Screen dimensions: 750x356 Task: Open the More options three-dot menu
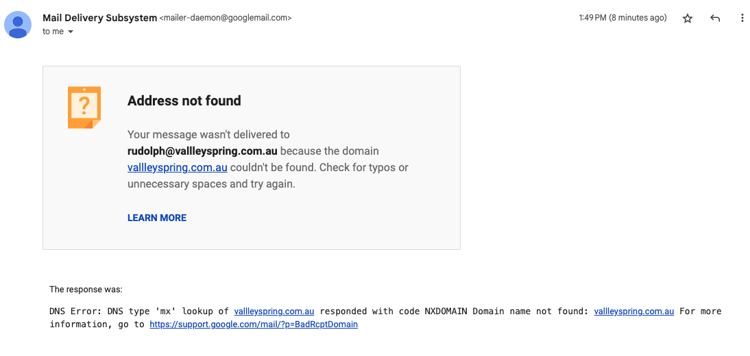742,18
